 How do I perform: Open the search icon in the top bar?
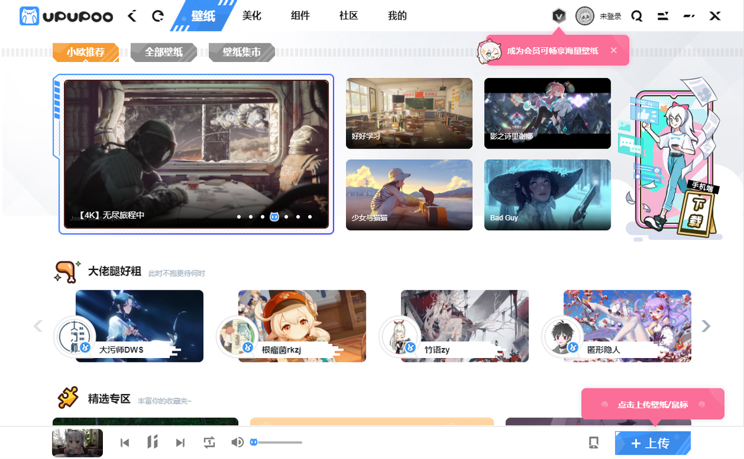coord(637,16)
